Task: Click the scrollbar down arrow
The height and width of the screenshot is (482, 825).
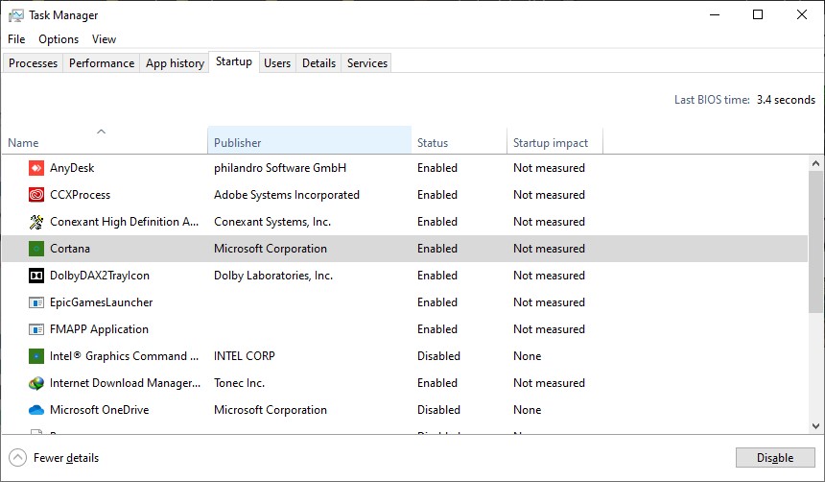Action: [x=816, y=426]
